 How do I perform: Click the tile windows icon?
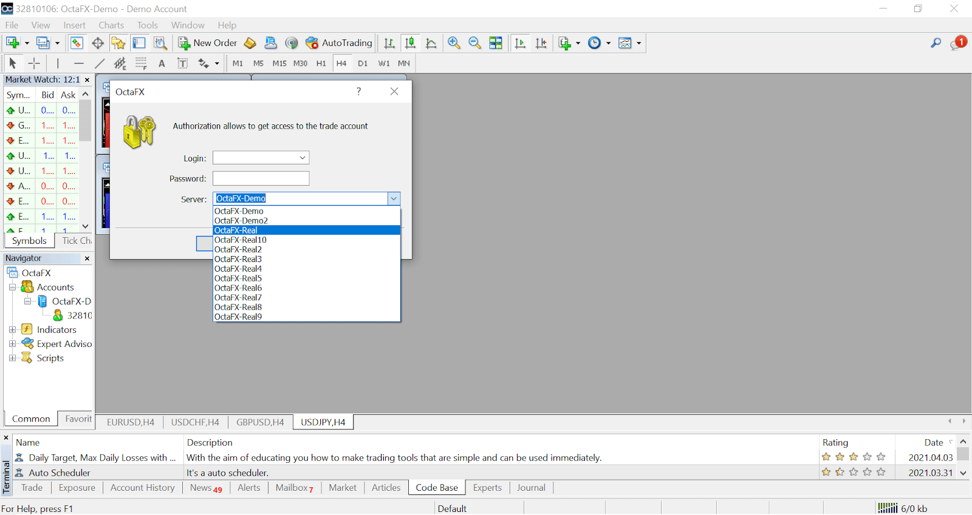[x=496, y=43]
